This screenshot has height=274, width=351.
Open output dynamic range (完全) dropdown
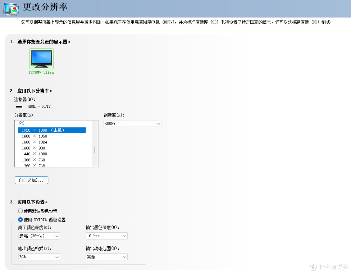click(x=107, y=257)
